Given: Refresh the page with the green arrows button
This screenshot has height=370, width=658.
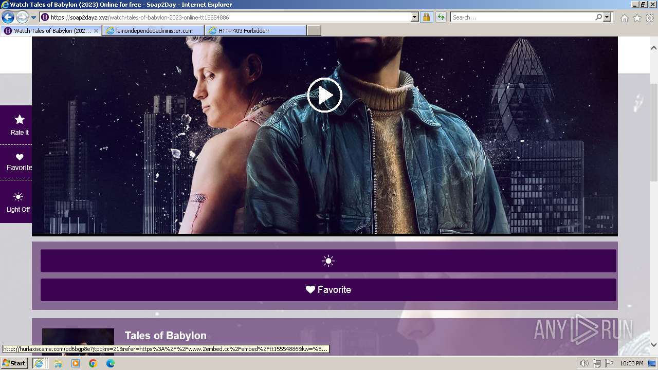Looking at the screenshot, I should (x=441, y=17).
